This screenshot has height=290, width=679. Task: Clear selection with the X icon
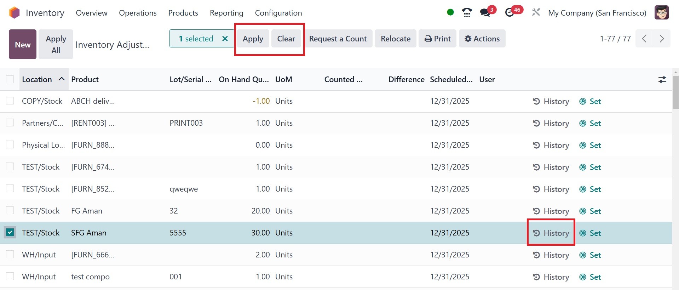pyautogui.click(x=225, y=39)
